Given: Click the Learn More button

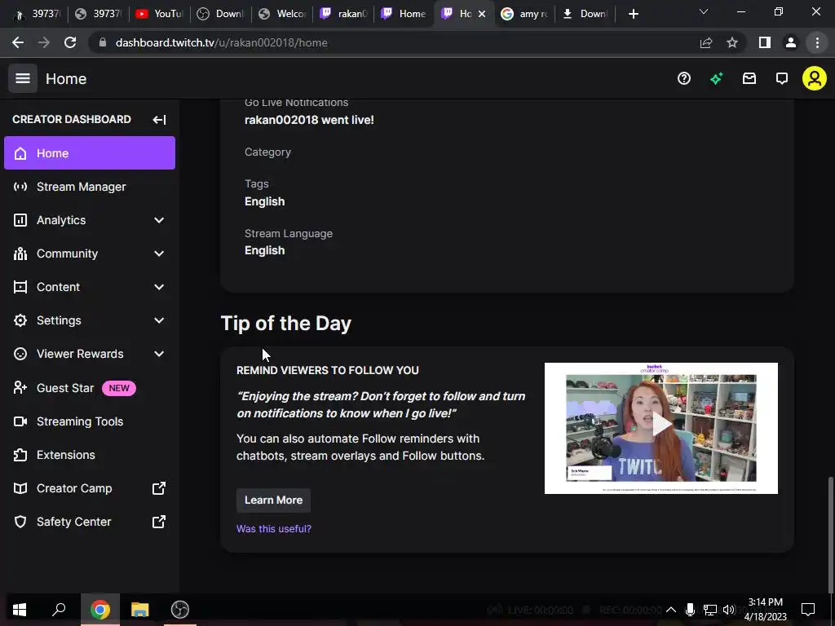Looking at the screenshot, I should click(x=273, y=500).
